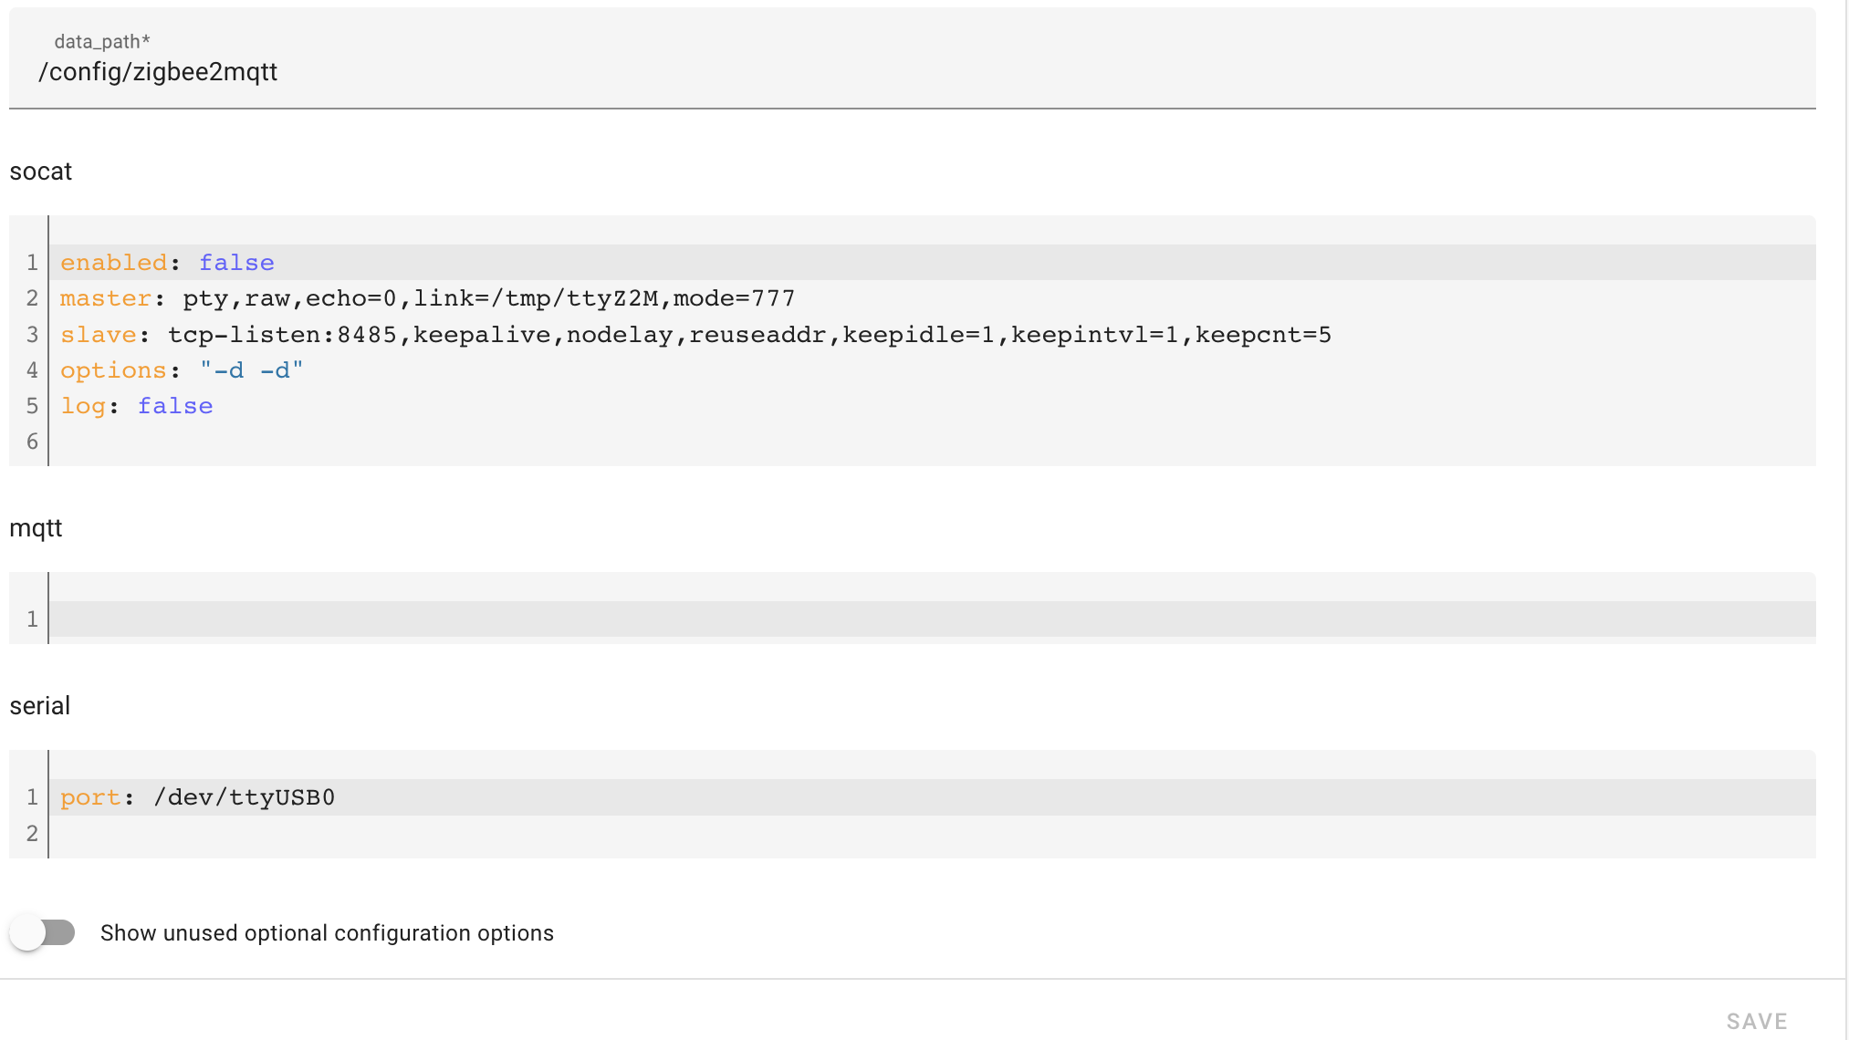Select the socat section header

click(x=40, y=172)
